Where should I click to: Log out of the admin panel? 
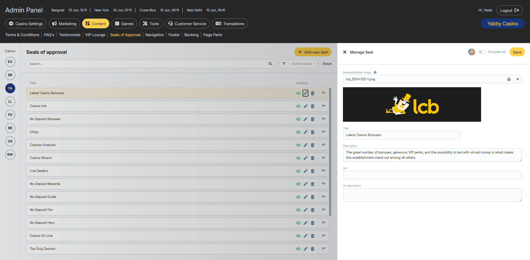point(510,10)
